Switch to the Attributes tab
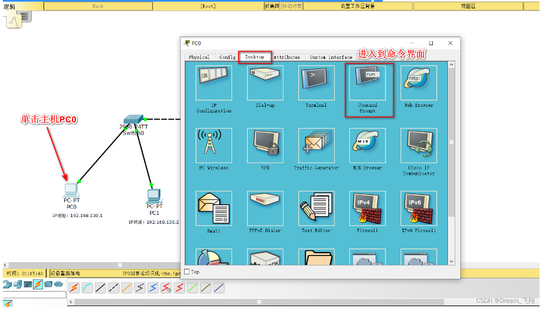This screenshot has height=310, width=549. pos(287,57)
